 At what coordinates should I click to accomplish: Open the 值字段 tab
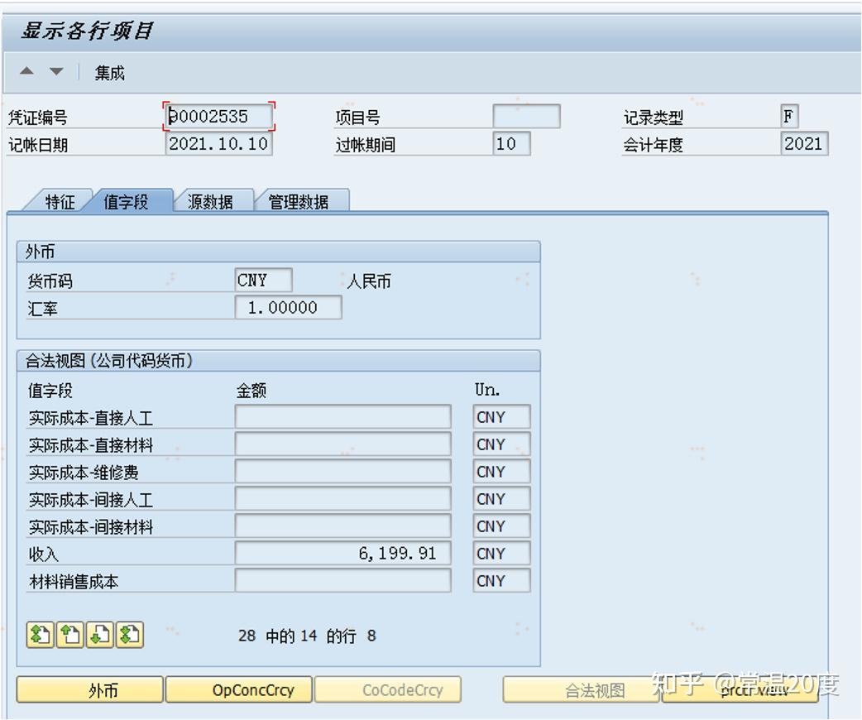[127, 200]
